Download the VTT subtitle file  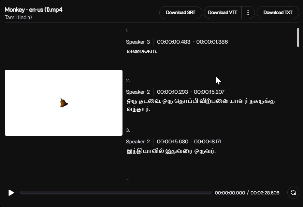coord(222,13)
